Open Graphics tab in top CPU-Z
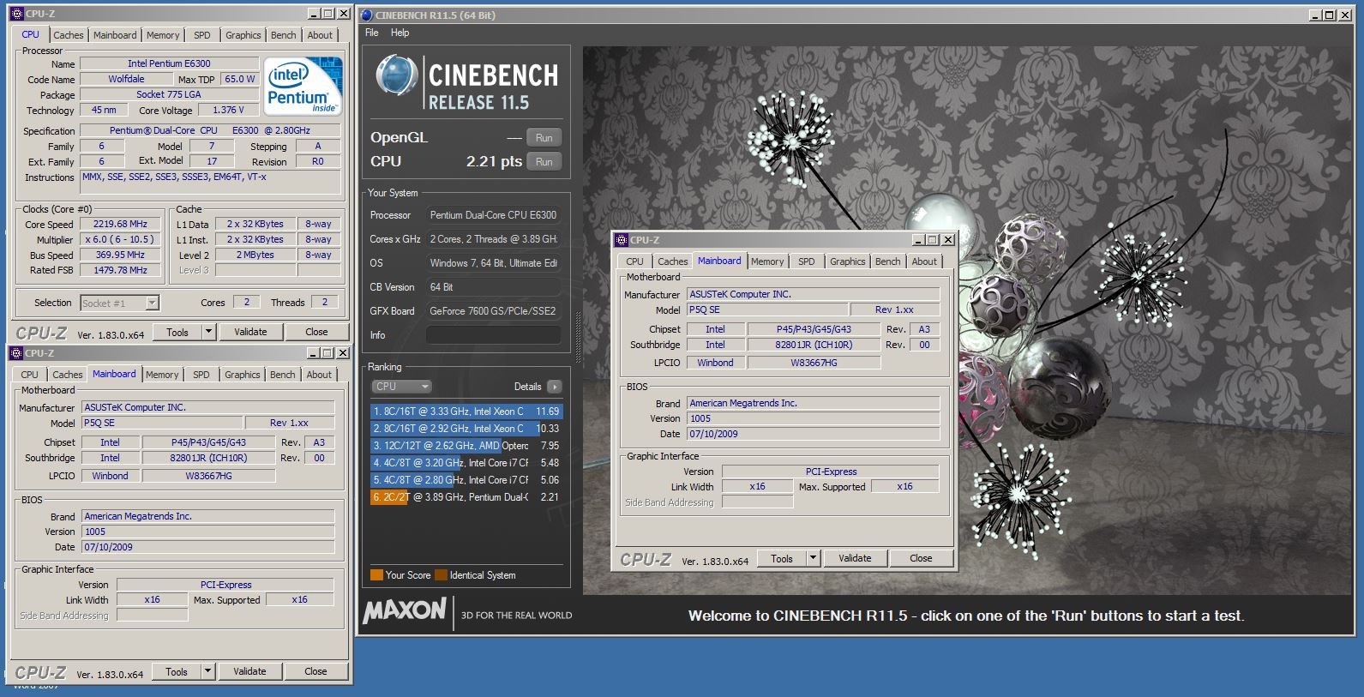1364x697 pixels. 243,35
